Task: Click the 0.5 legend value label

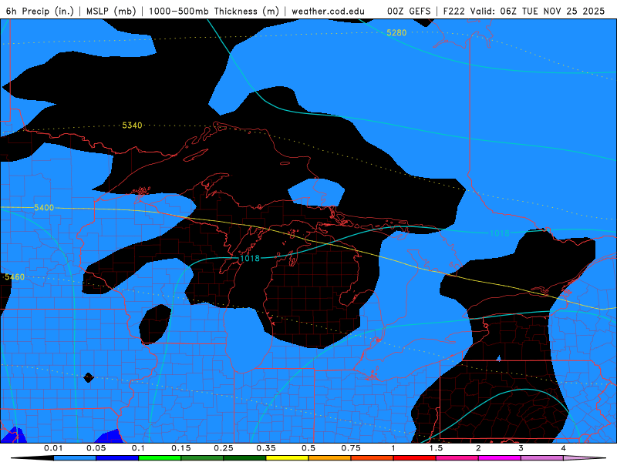Action: coord(308,448)
